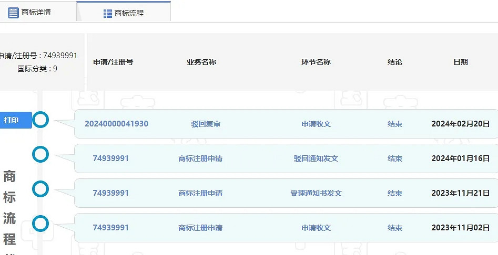
Task: Click 商标注册申请 in the 2023年11月21日 row
Action: (x=200, y=193)
